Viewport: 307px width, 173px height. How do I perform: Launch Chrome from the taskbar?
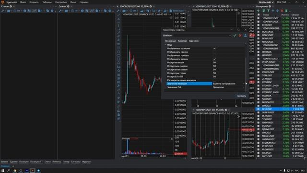15,171
